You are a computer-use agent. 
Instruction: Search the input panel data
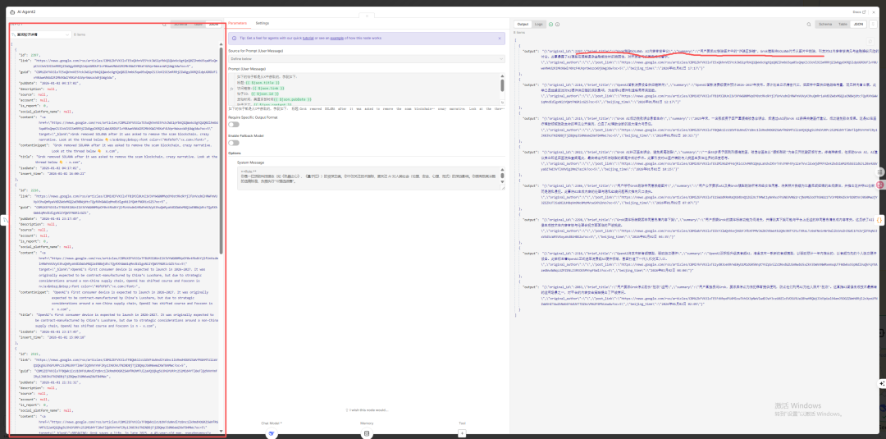tap(163, 25)
